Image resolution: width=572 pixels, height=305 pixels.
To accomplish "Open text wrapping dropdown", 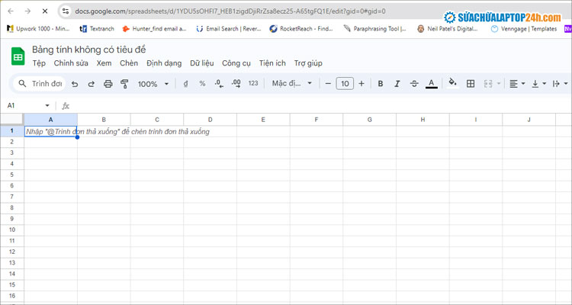I will click(560, 84).
